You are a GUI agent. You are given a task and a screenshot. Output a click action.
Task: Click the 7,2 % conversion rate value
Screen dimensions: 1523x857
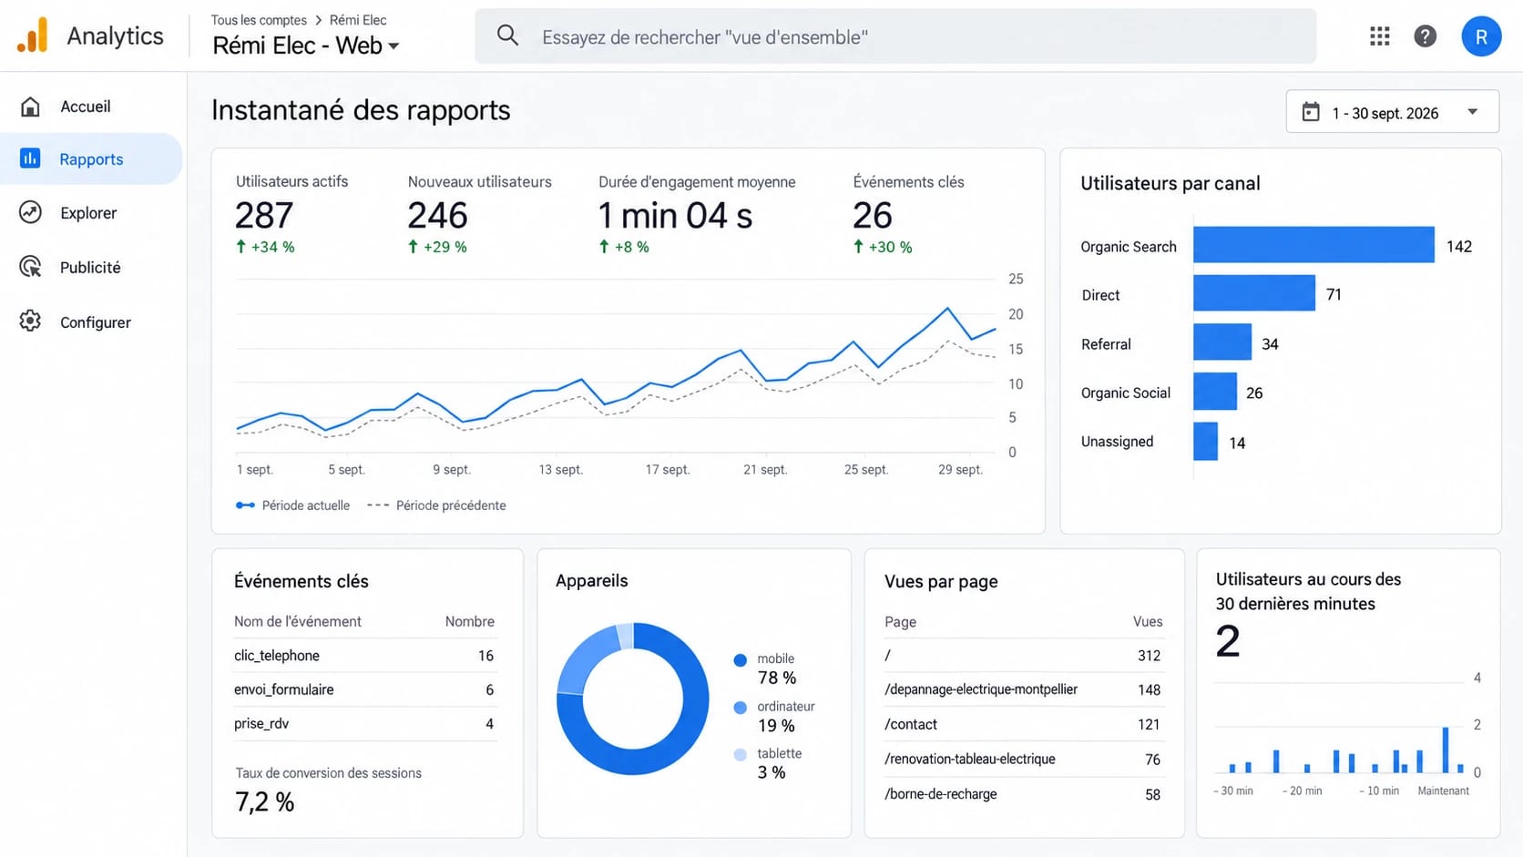coord(264,802)
